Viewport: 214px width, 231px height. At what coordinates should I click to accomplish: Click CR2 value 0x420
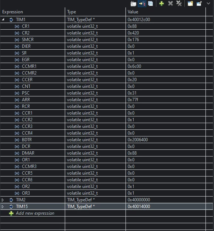click(133, 33)
